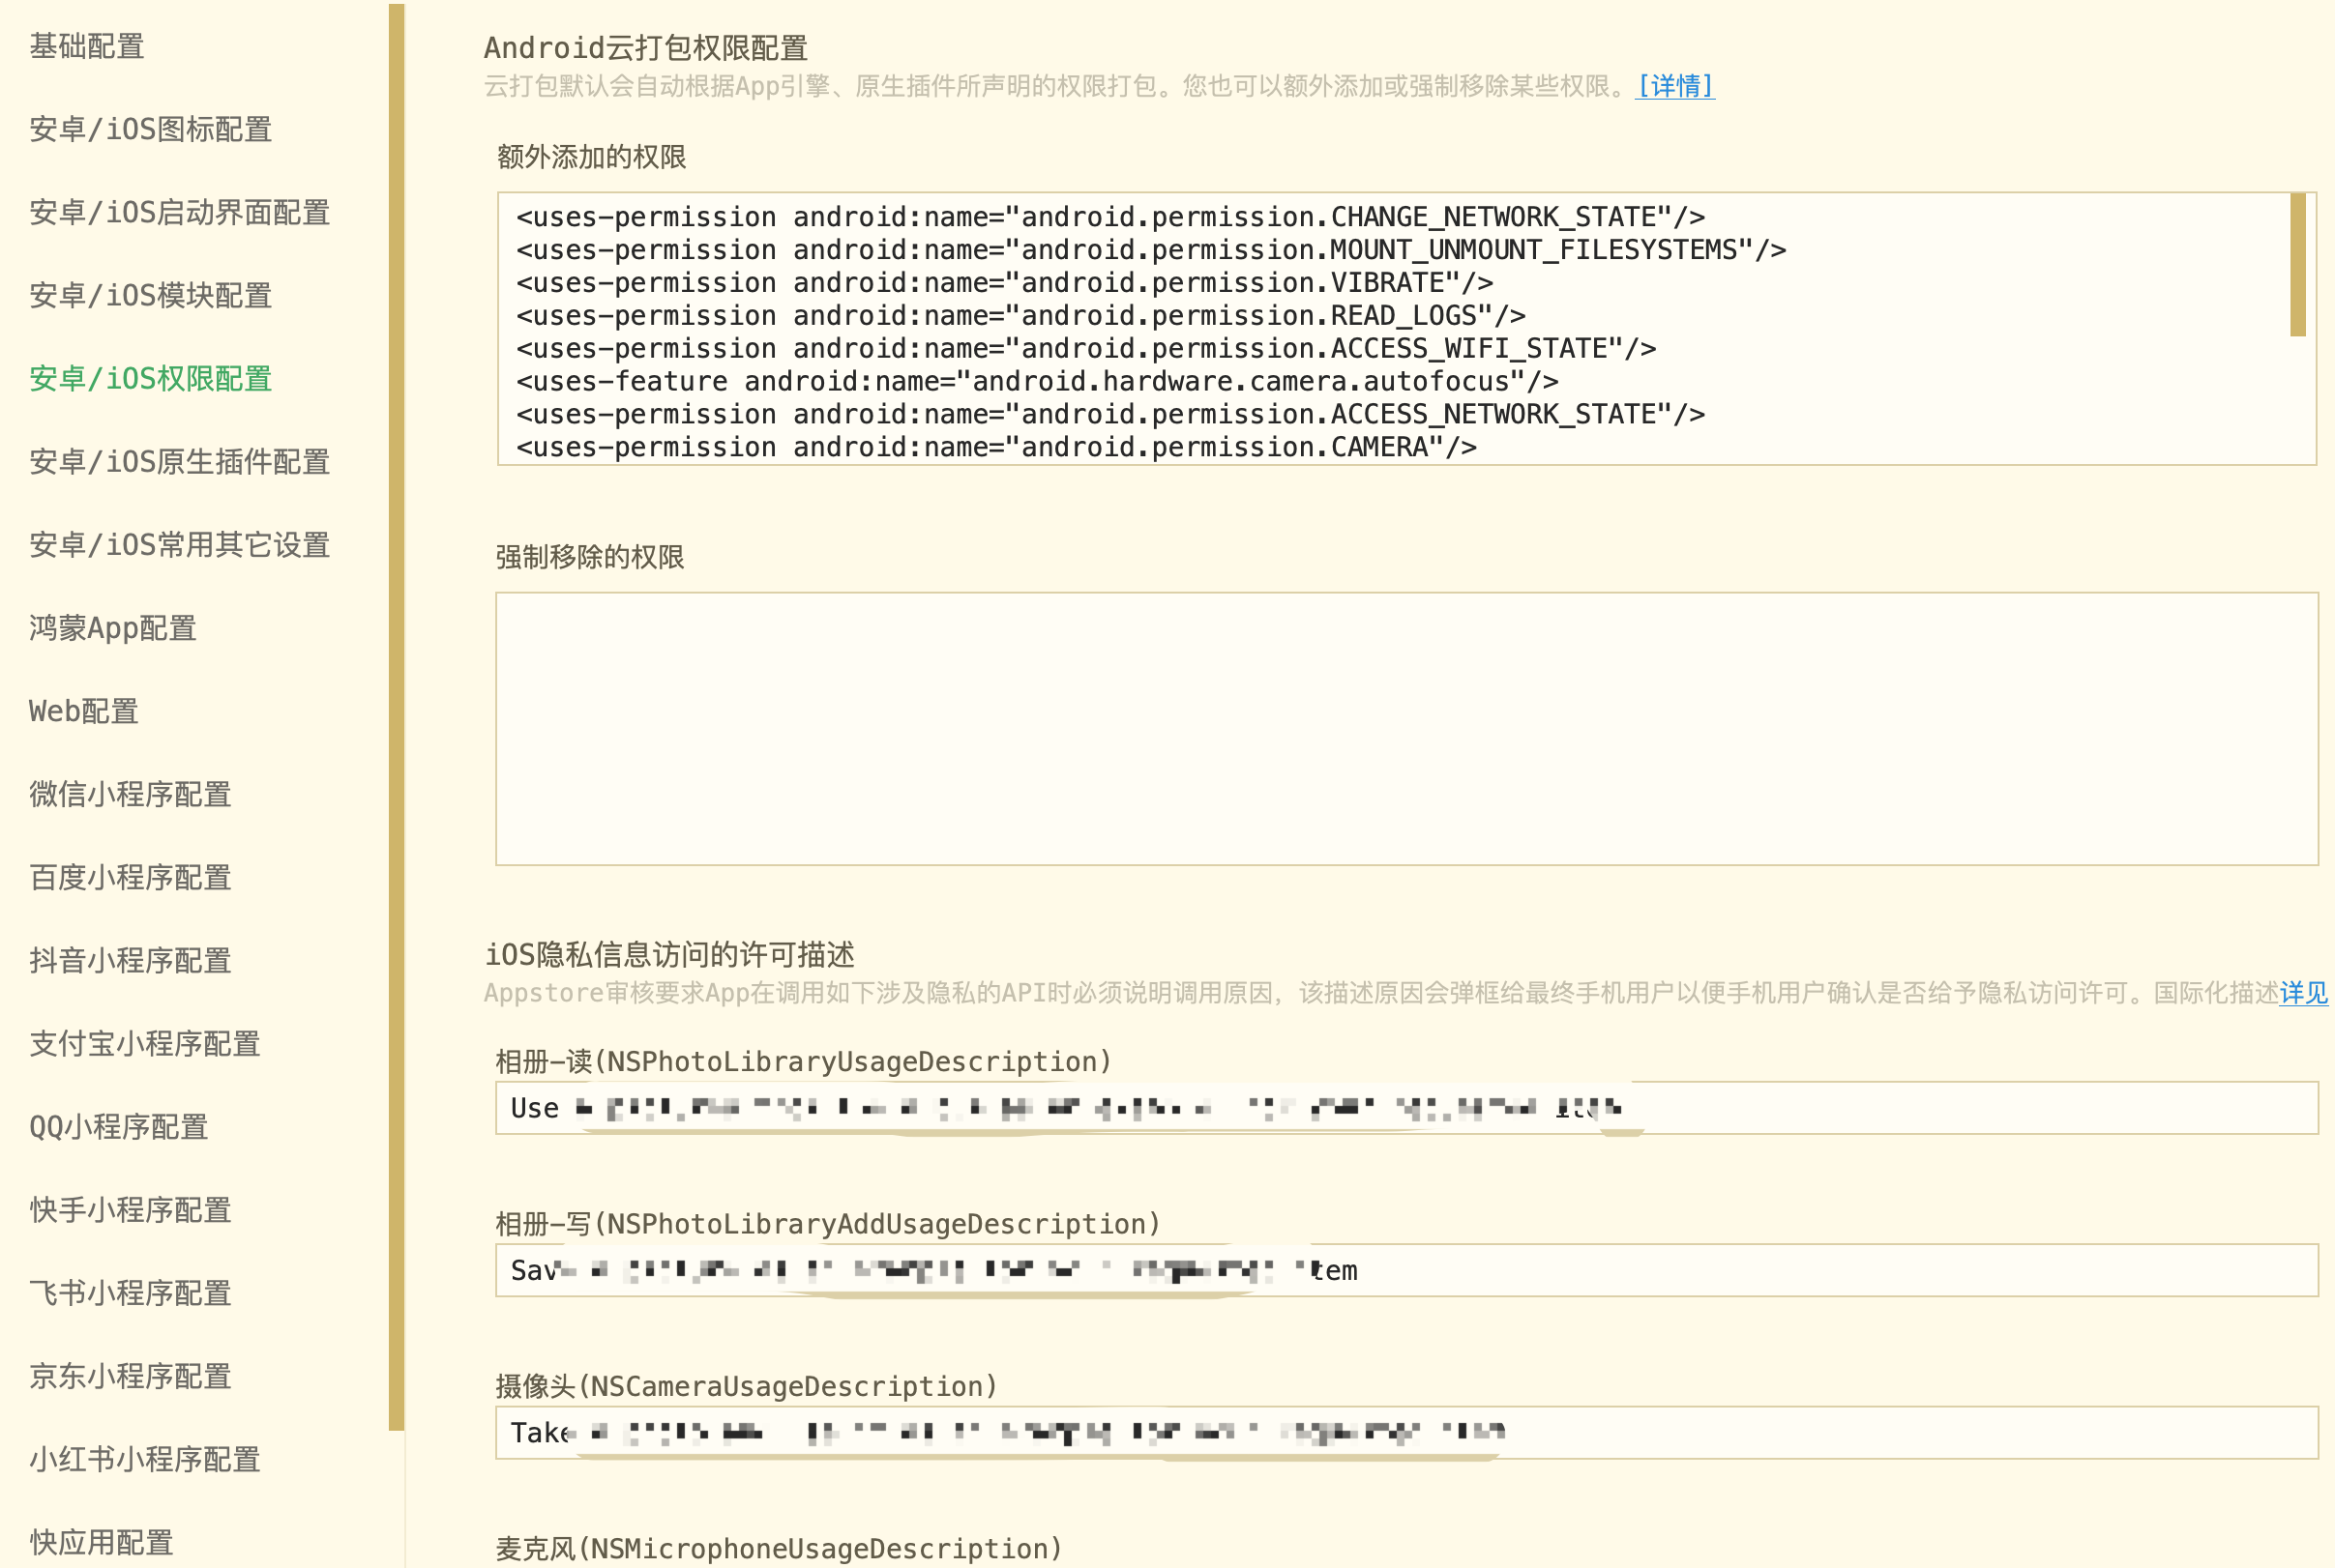
Task: Open the 快应用配置 section
Action: [100, 1542]
